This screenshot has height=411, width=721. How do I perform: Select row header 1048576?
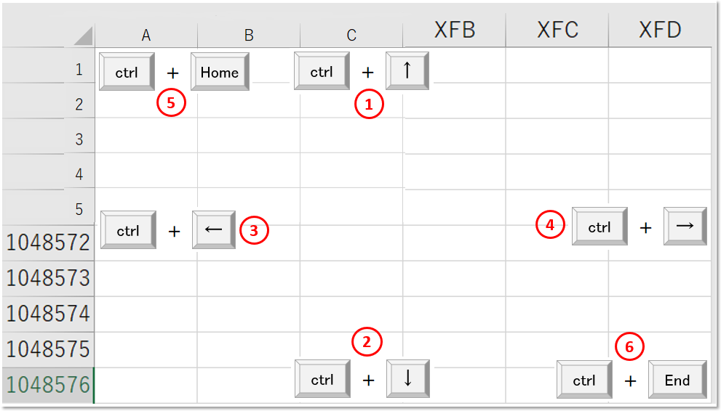[48, 385]
